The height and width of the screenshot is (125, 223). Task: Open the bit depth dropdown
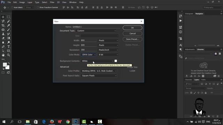[x=108, y=55]
